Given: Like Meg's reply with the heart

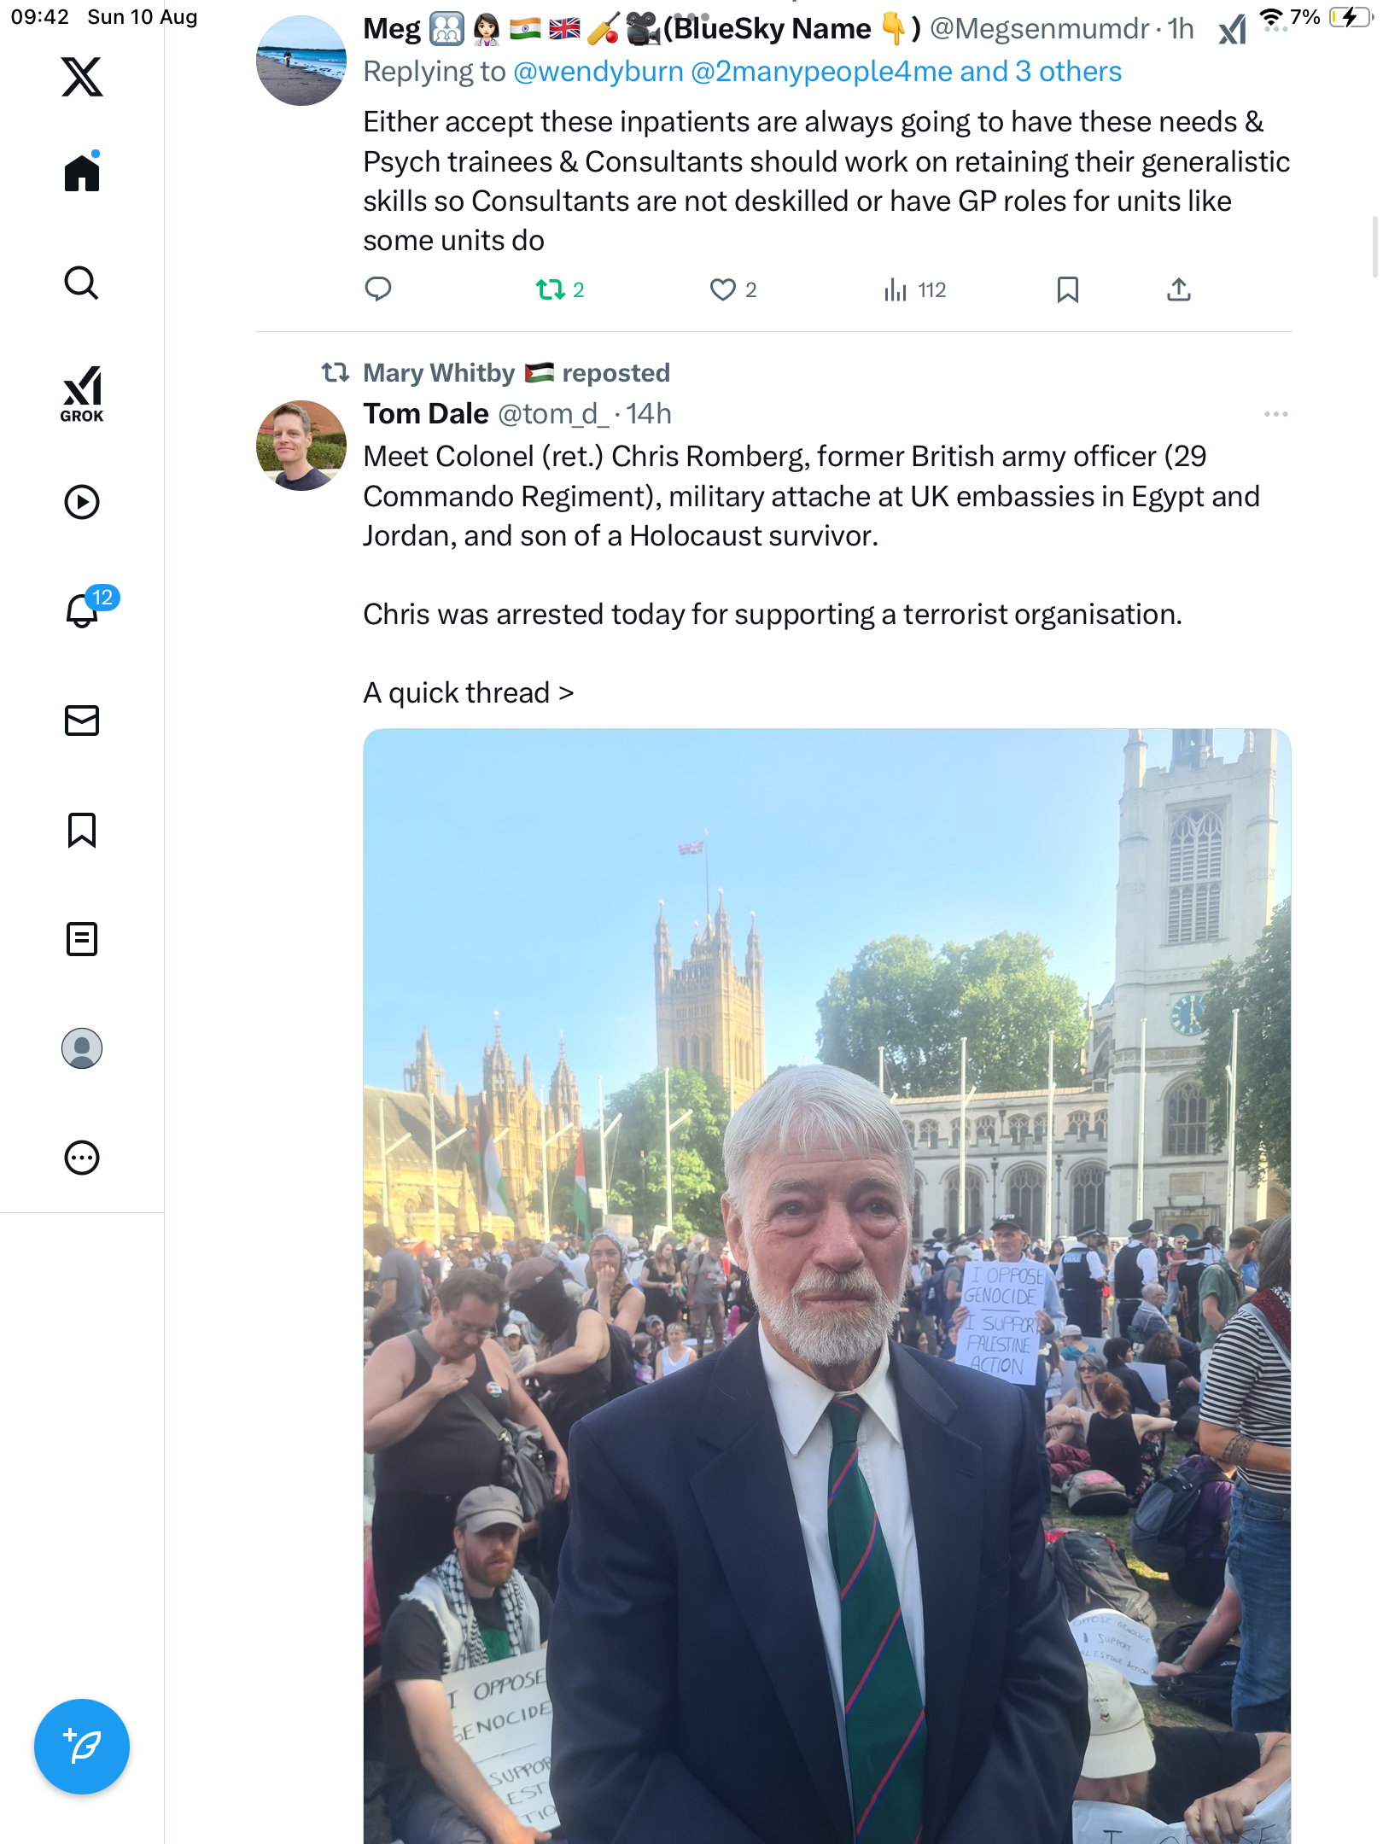Looking at the screenshot, I should [x=723, y=290].
